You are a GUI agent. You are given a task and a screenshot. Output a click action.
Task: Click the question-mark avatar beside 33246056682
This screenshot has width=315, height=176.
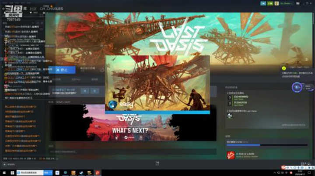click(230, 98)
